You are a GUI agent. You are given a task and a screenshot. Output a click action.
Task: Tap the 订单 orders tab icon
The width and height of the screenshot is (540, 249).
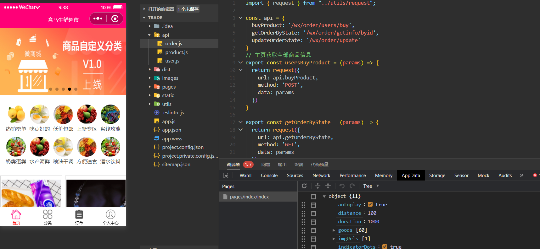tap(79, 214)
